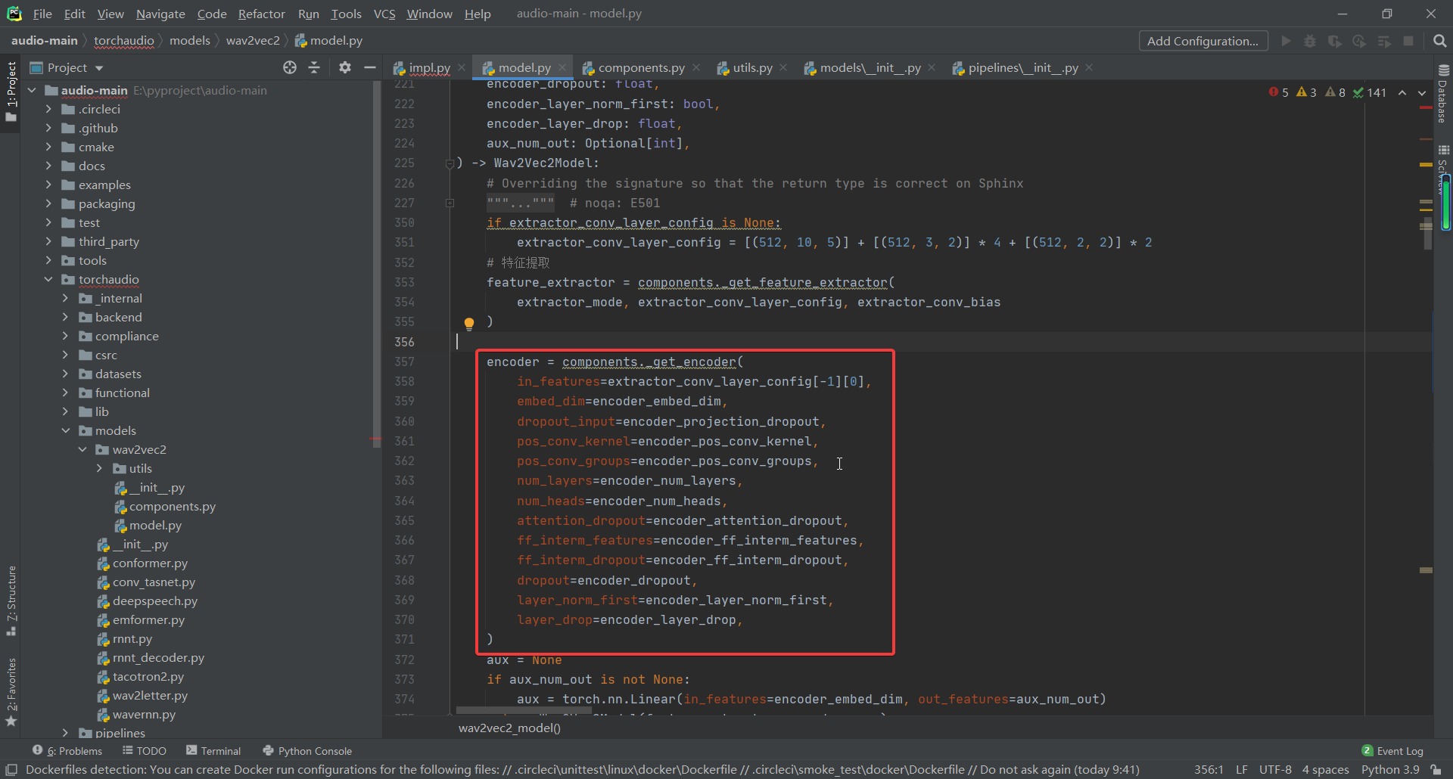The image size is (1453, 779).
Task: Go to next highlighted error arrow
Action: point(1422,92)
